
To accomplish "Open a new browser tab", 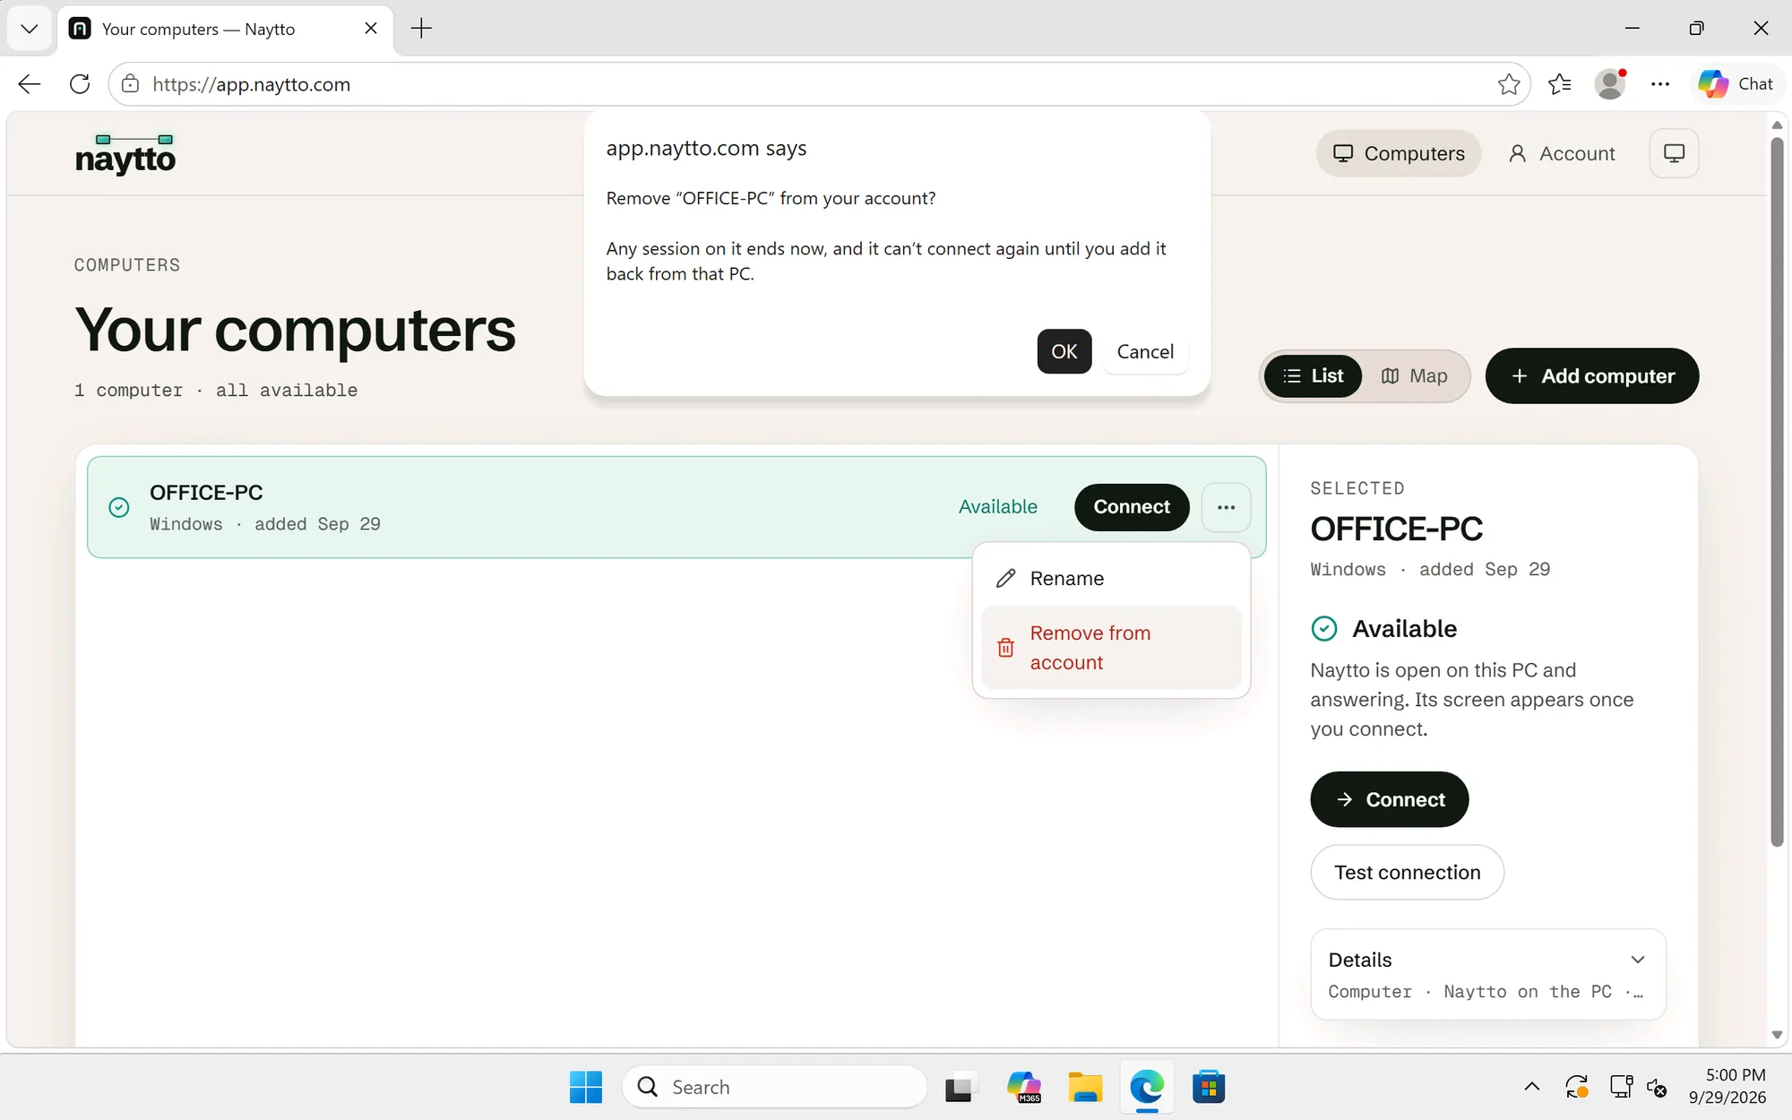I will [421, 29].
